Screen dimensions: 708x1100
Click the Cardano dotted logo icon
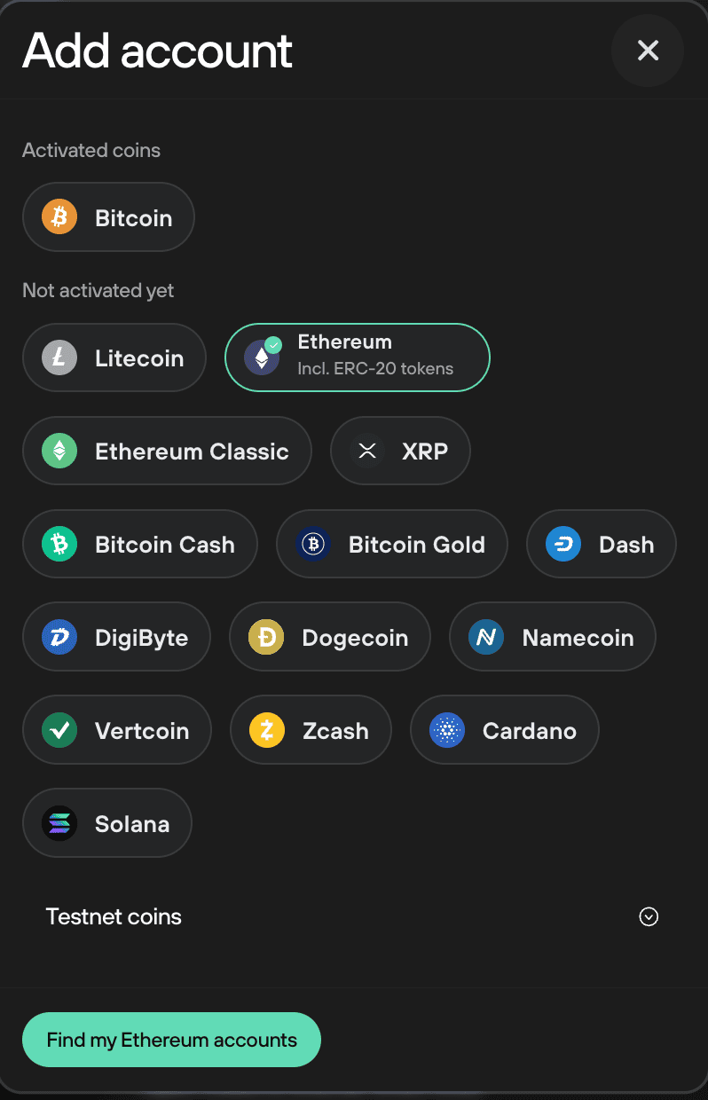(447, 730)
